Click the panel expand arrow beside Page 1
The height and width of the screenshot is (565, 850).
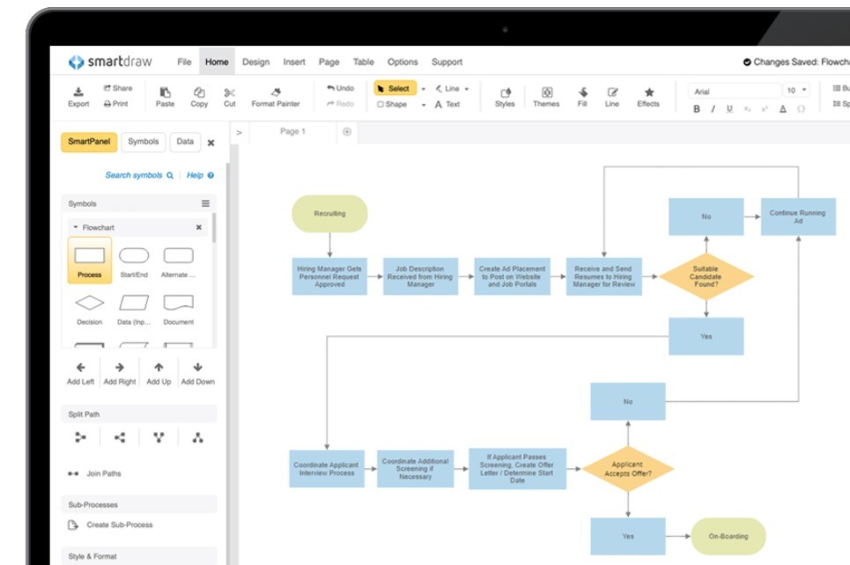click(239, 132)
